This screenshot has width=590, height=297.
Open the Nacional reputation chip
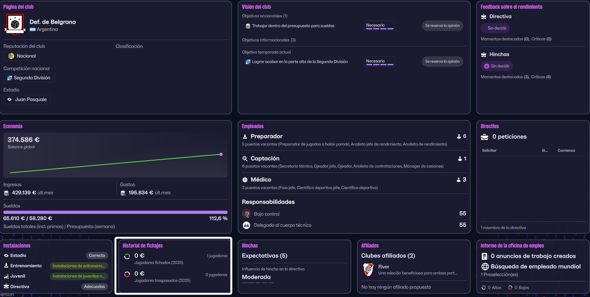tap(21, 56)
